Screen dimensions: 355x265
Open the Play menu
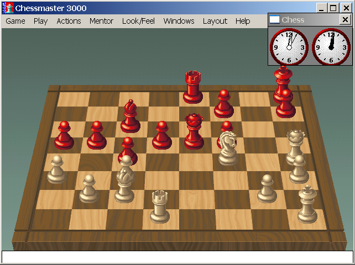[40, 21]
